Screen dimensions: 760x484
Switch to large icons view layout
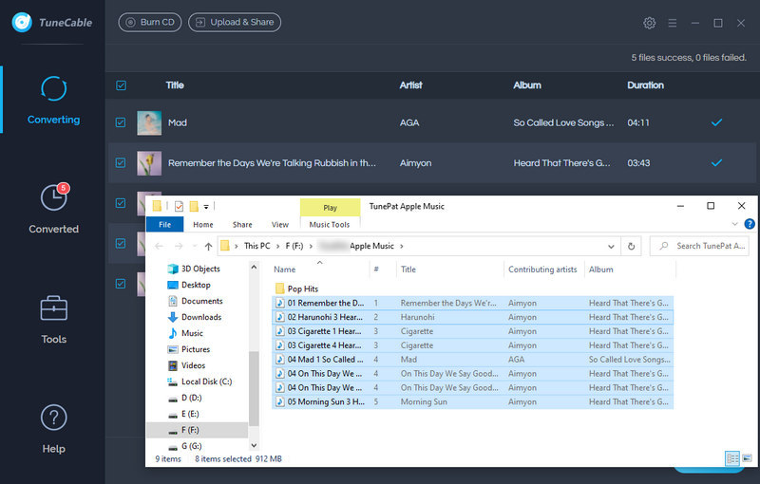point(747,457)
